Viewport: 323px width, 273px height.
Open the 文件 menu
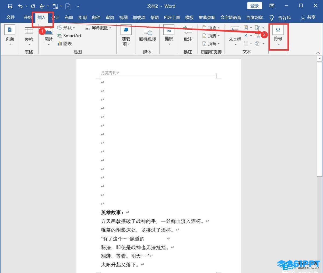pos(10,17)
